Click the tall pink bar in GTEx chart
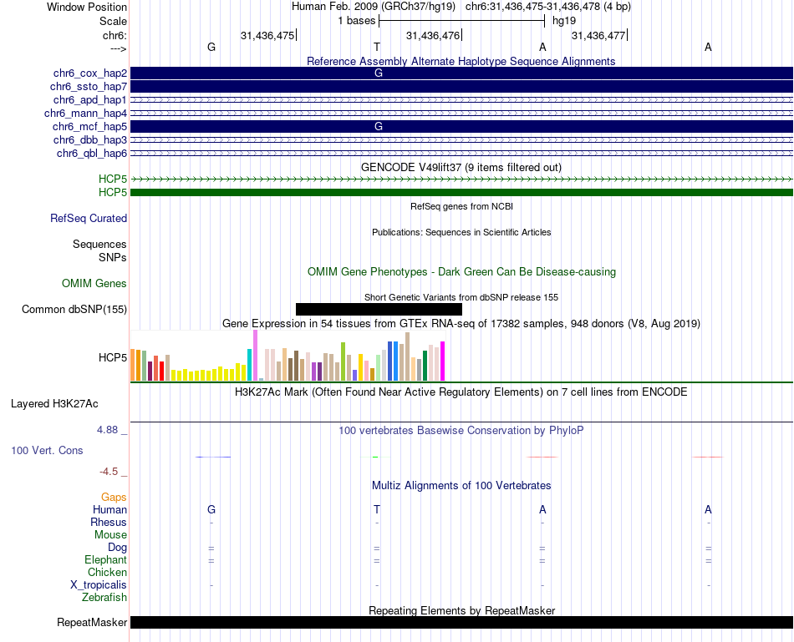This screenshot has height=642, width=794. click(x=256, y=355)
